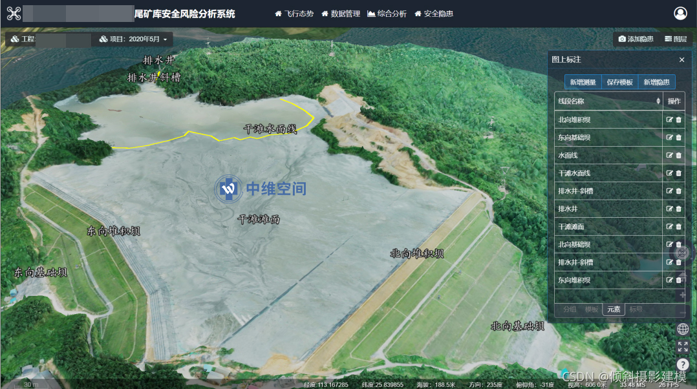Viewport: 697px width, 389px height.
Task: Open the 数据管理 menu
Action: 341,14
